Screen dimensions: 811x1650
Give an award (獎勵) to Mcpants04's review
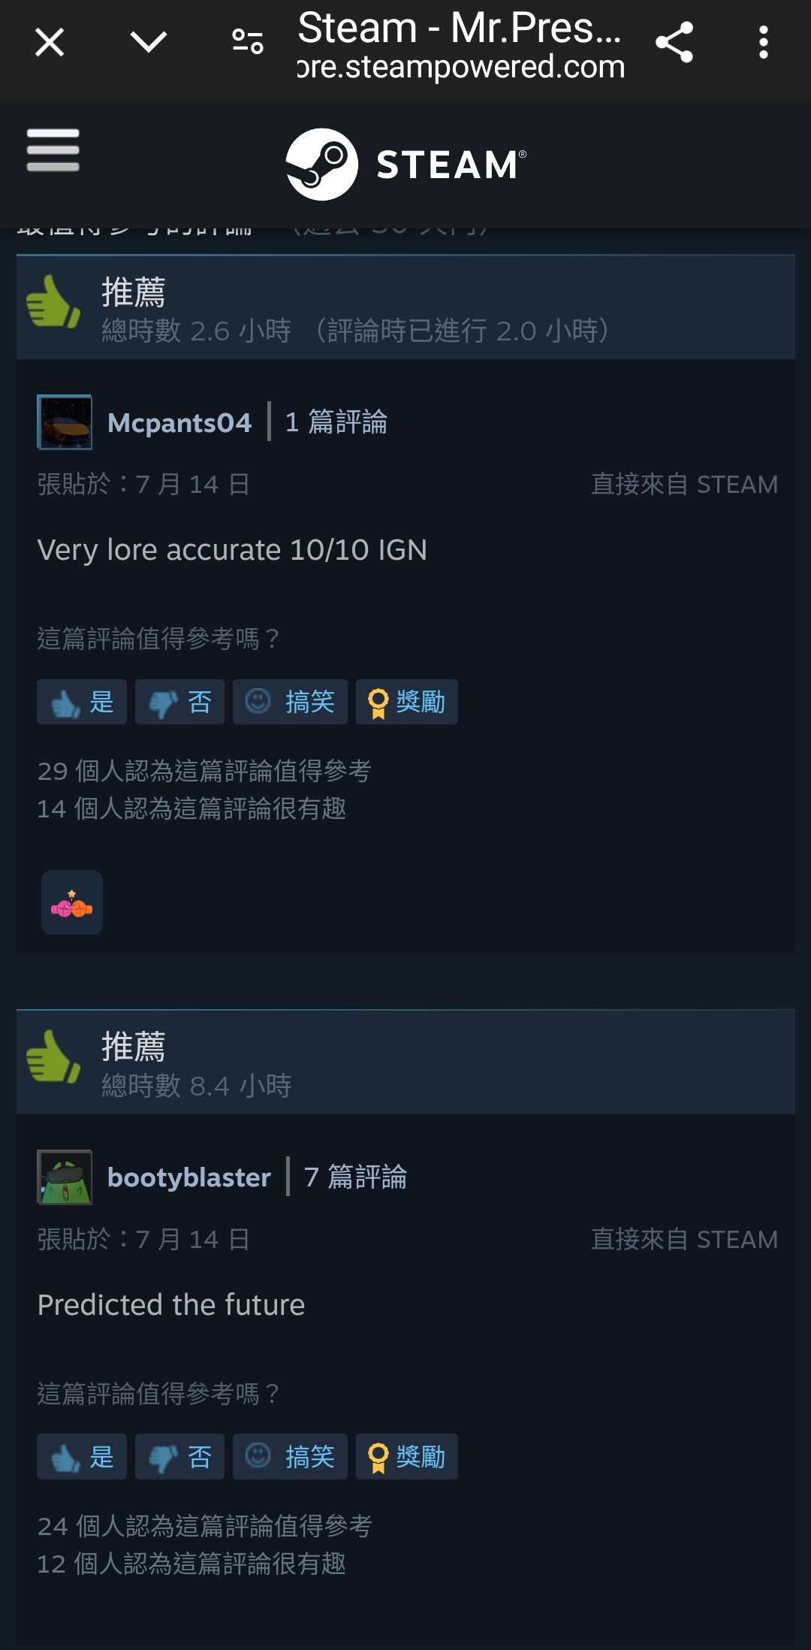pyautogui.click(x=407, y=702)
